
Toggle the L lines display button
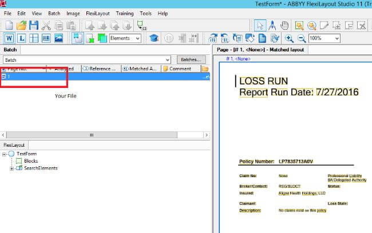21,38
